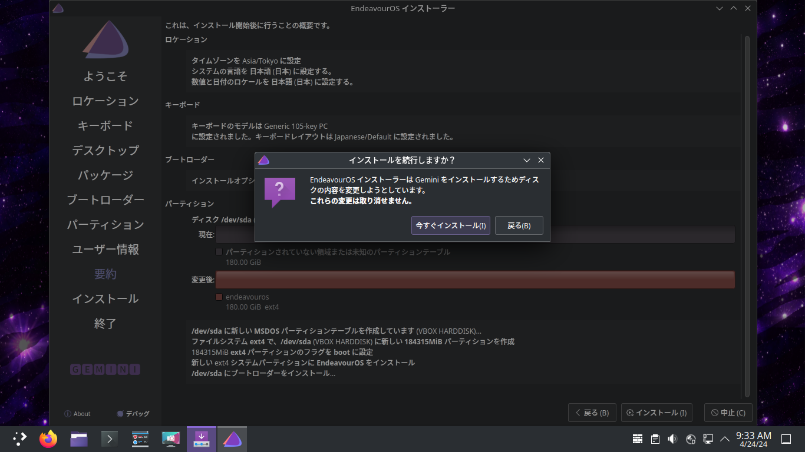Screen dimensions: 805x452
Task: Click the システムの言語 summary line
Action: click(262, 72)
